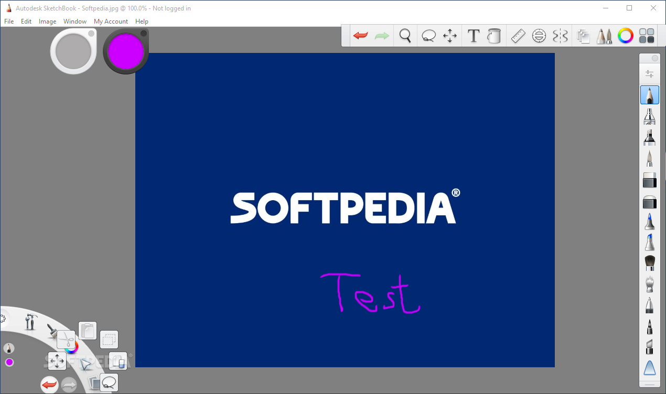Select the Zoom magnifier tool

coord(405,36)
